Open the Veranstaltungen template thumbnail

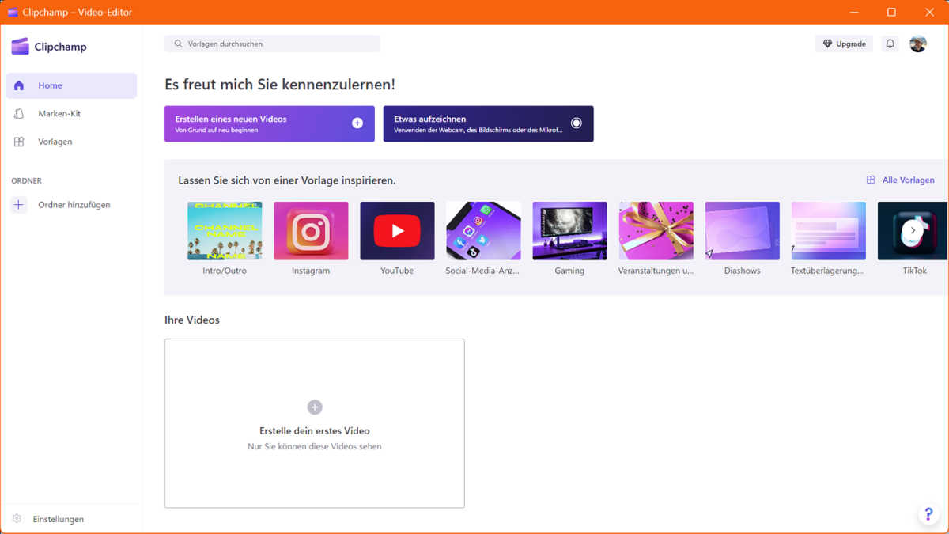click(x=656, y=231)
